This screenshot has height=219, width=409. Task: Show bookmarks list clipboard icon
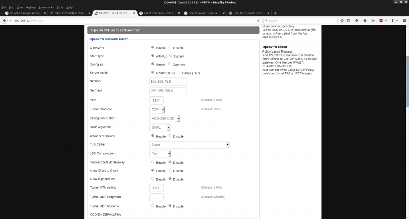[349, 20]
